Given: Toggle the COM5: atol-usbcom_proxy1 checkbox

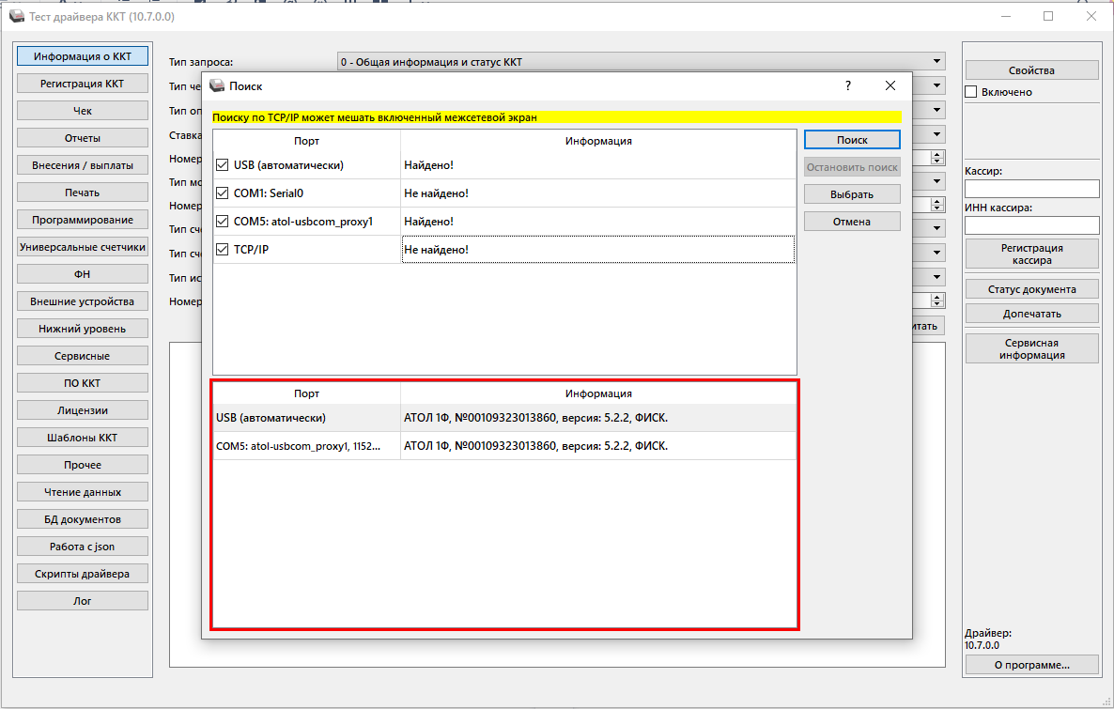Looking at the screenshot, I should tap(223, 222).
